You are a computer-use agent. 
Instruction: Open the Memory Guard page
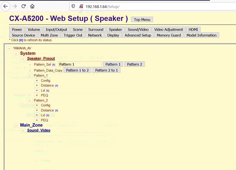[169, 35]
